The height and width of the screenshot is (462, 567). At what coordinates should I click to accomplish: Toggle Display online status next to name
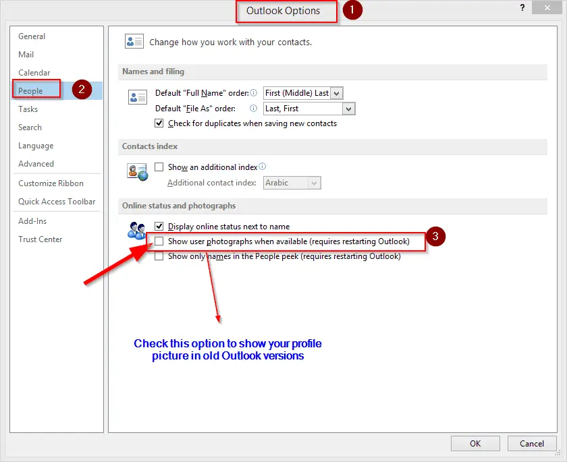159,226
